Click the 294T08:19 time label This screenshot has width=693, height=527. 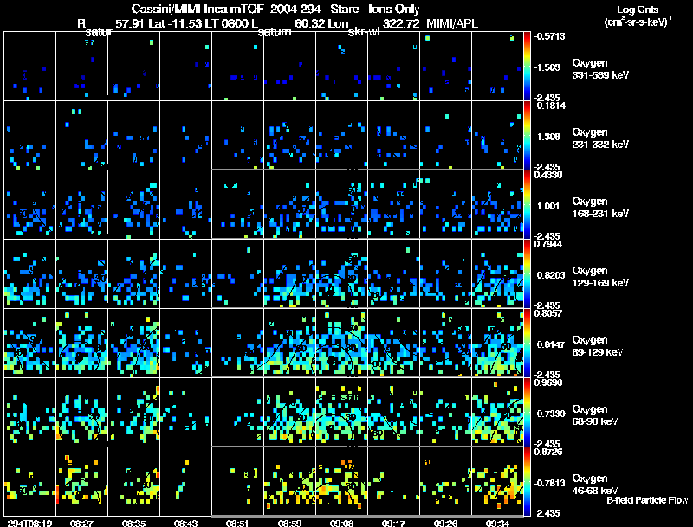point(29,523)
